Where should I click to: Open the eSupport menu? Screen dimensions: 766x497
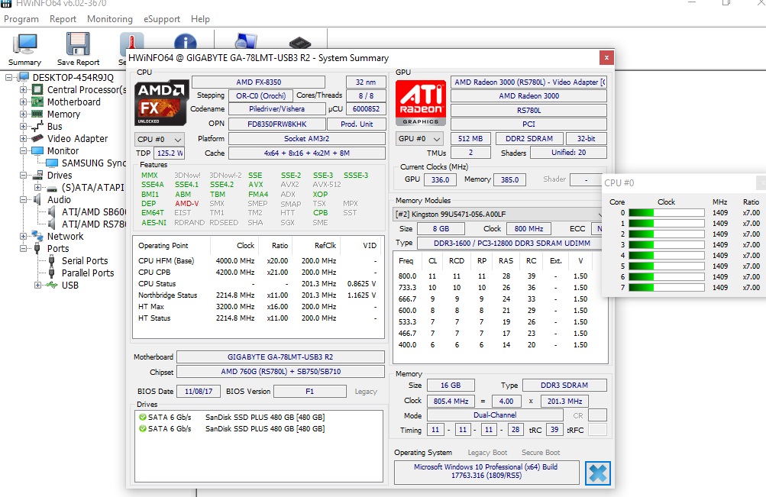coord(162,19)
